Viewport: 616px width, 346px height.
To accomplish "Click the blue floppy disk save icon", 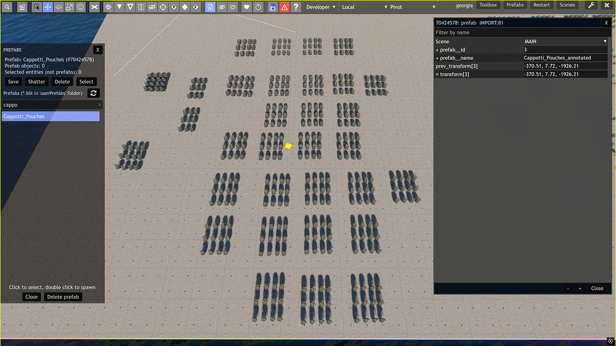I will 273,7.
